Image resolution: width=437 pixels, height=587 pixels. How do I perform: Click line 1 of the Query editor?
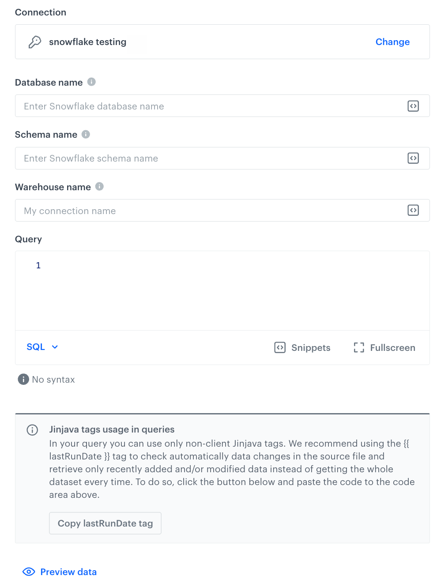click(x=132, y=265)
